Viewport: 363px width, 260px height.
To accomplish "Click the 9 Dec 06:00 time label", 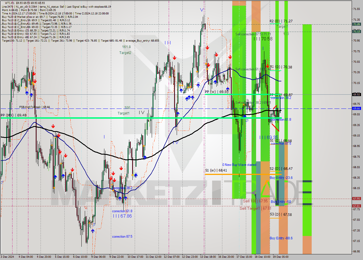I will pyautogui.click(x=98, y=257).
